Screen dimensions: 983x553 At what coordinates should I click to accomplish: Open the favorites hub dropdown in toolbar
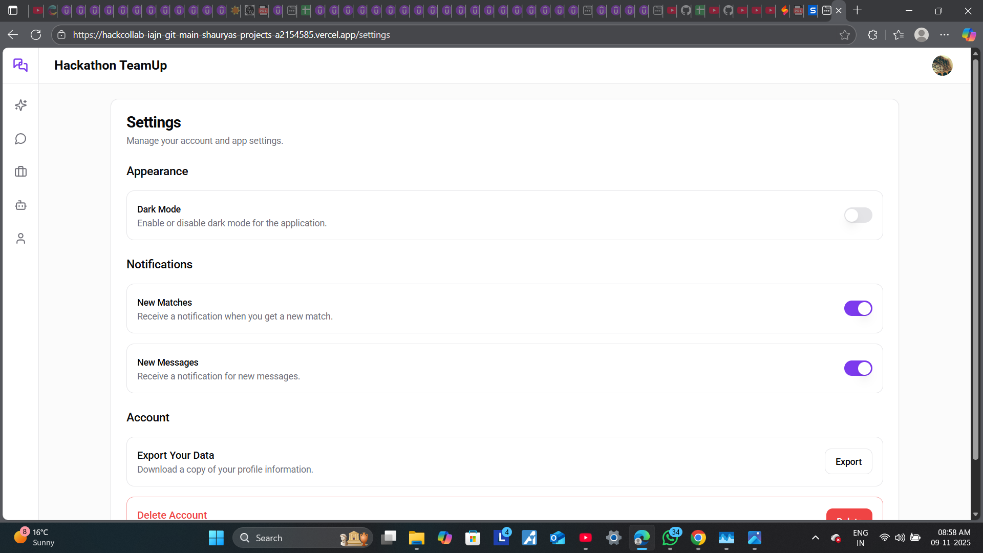click(x=899, y=35)
